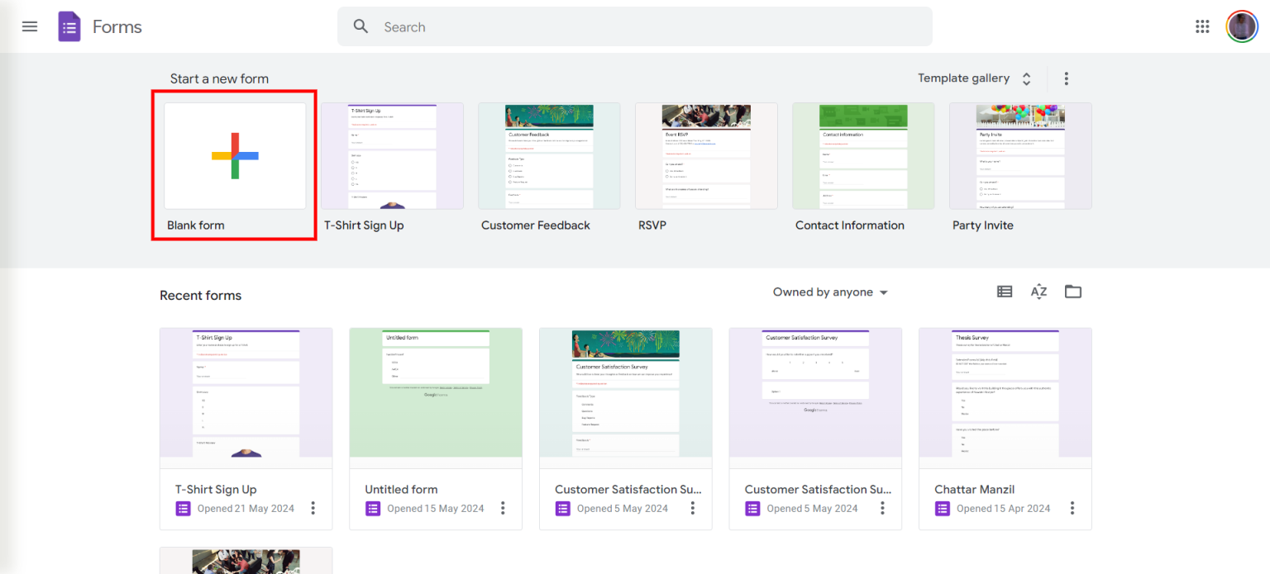Viewport: 1270px width, 574px height.
Task: Open more options next to Template gallery
Action: click(x=1066, y=78)
